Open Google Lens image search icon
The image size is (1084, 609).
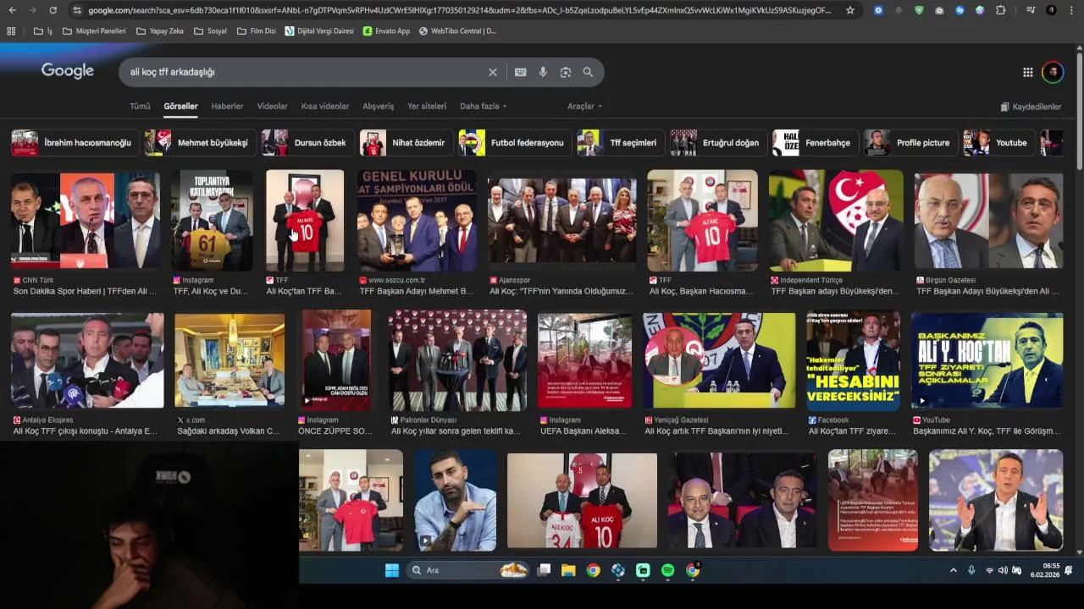[x=566, y=72]
